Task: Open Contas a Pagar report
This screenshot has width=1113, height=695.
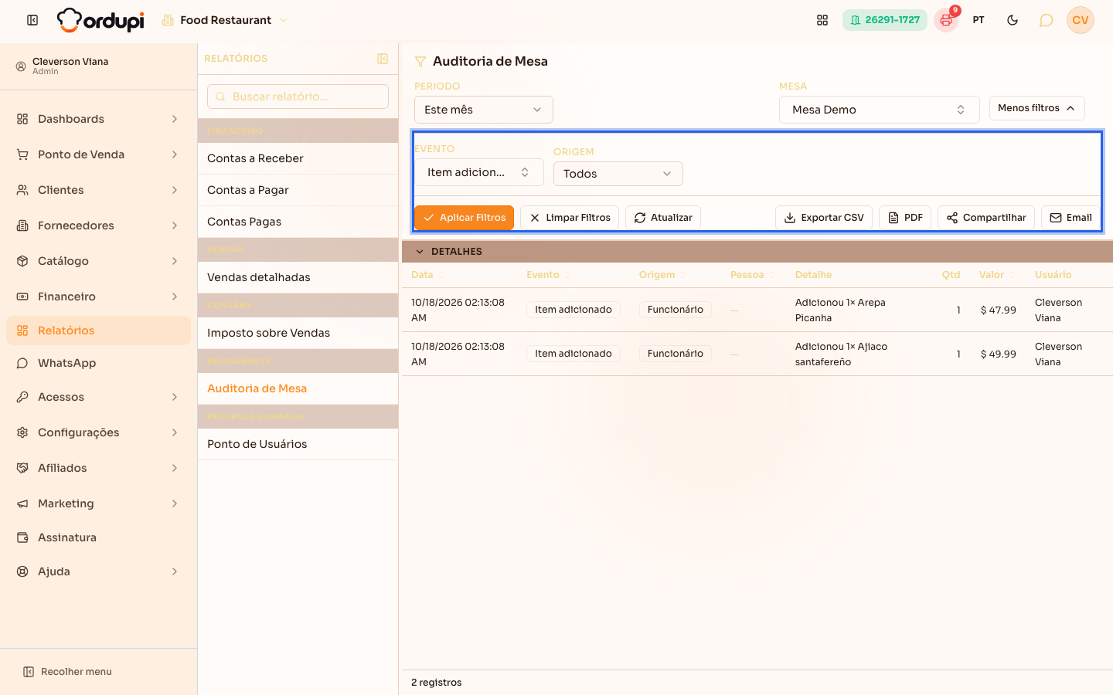Action: (x=298, y=190)
